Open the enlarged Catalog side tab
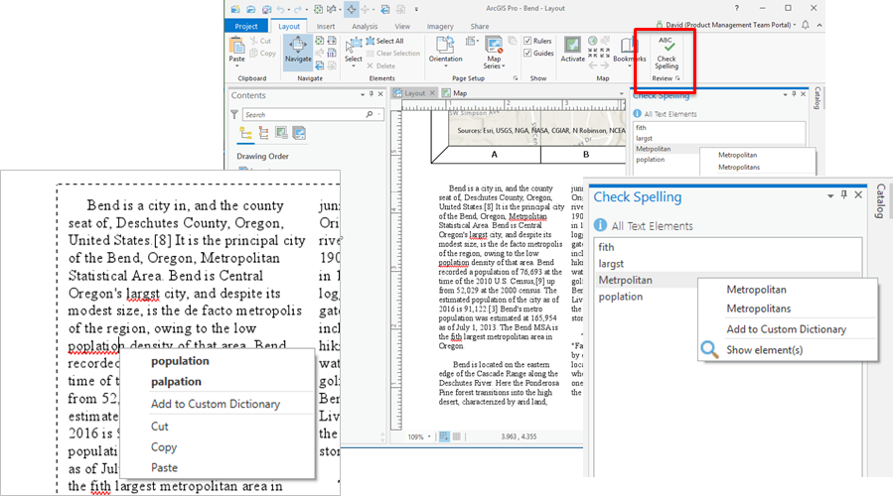Screen dimensions: 893x496 tap(880, 200)
